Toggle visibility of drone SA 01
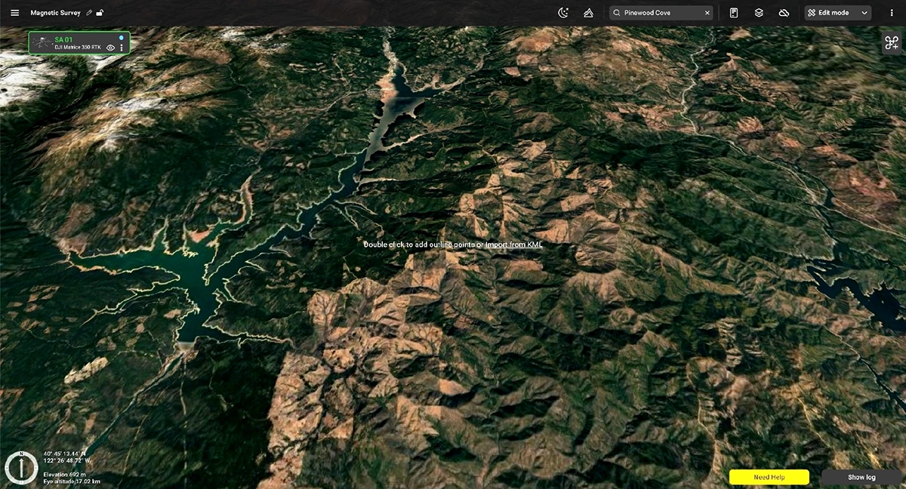906x489 pixels. pos(110,48)
